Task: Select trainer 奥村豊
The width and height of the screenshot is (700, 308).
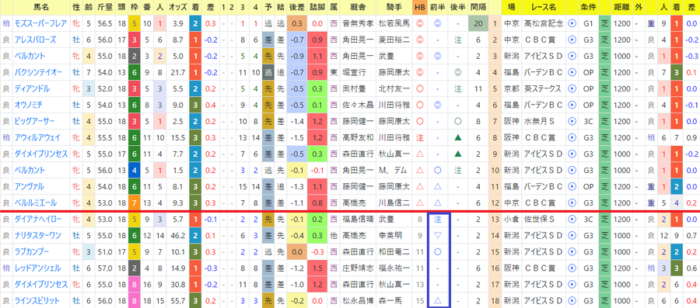Action: click(354, 88)
